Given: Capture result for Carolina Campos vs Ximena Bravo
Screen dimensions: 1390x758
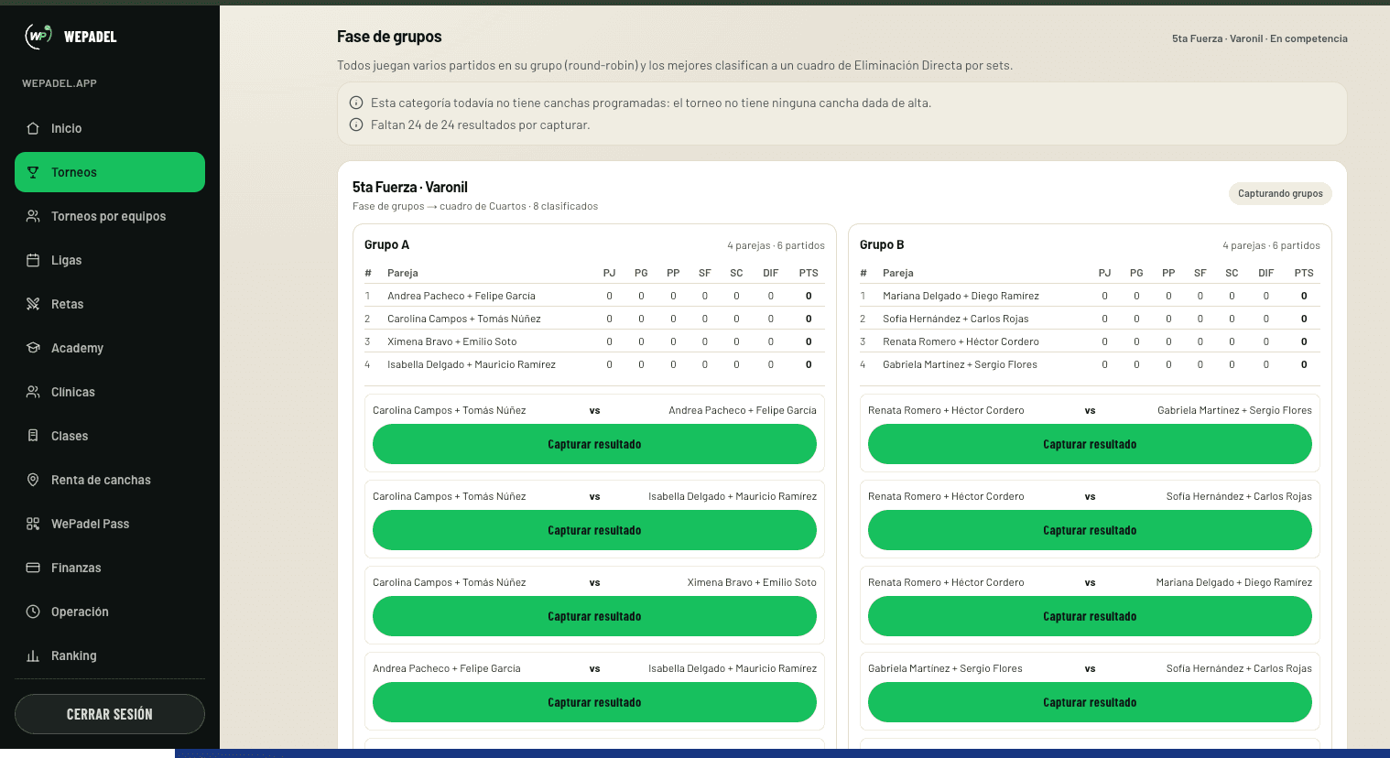Looking at the screenshot, I should tap(594, 616).
